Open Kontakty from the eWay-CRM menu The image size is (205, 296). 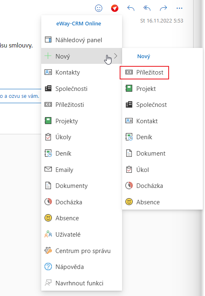tap(82, 72)
